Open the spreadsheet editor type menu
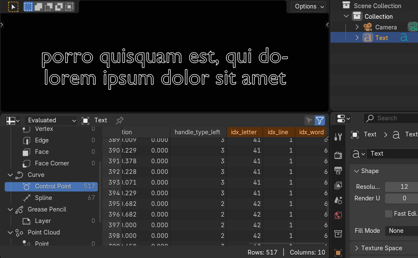The image size is (418, 258). tap(12, 120)
